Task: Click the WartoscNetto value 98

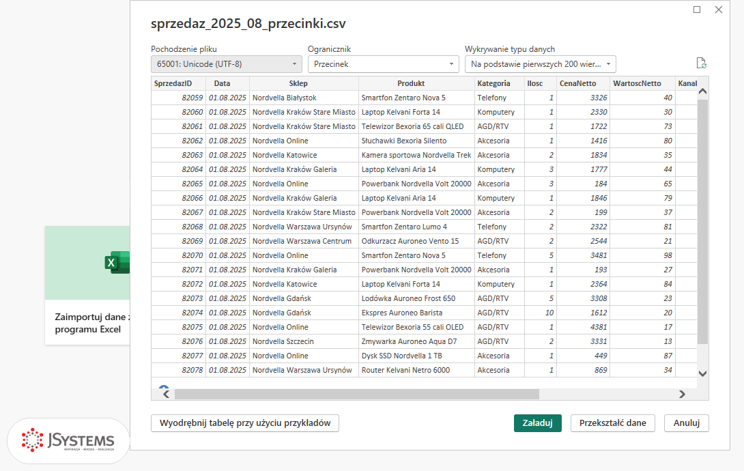Action: 642,255
